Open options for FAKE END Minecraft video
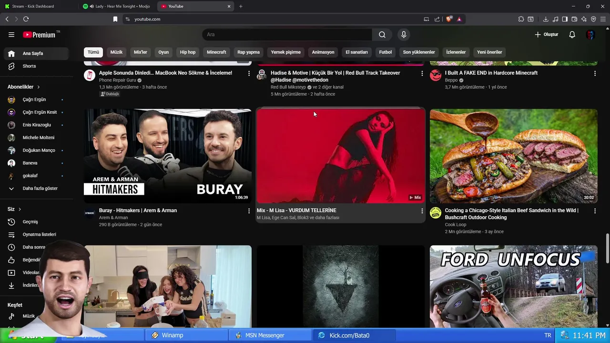Viewport: 610px width, 343px height. click(595, 73)
